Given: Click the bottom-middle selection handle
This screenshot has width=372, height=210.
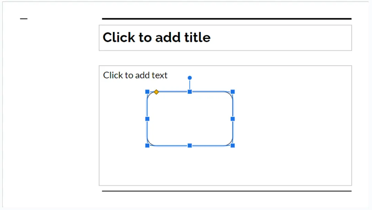Looking at the screenshot, I should coord(190,145).
